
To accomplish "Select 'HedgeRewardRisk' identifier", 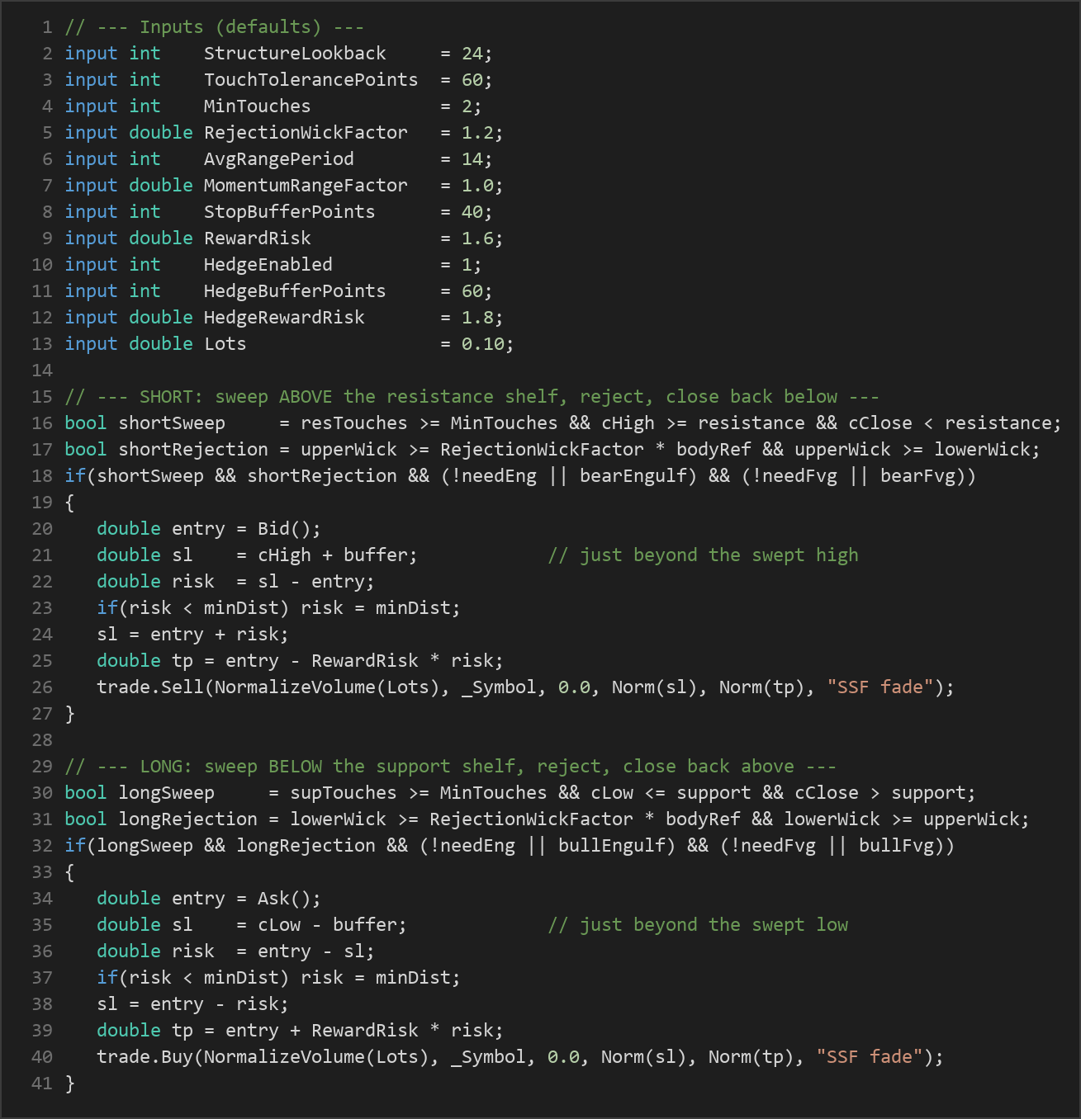I will [x=284, y=318].
